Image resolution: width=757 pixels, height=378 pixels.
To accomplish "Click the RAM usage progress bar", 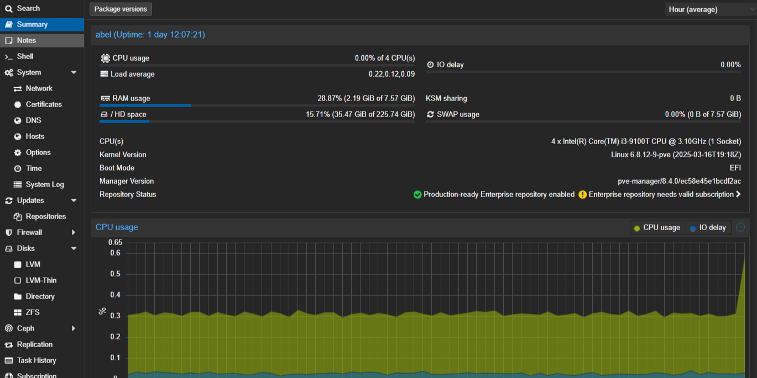I will coord(257,105).
